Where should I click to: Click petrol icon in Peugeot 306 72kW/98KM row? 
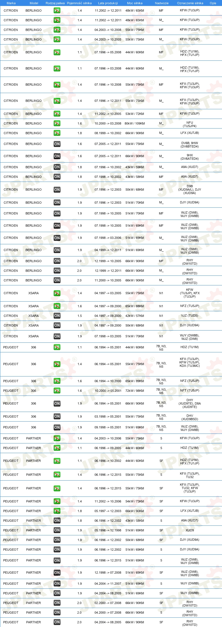[57, 391]
